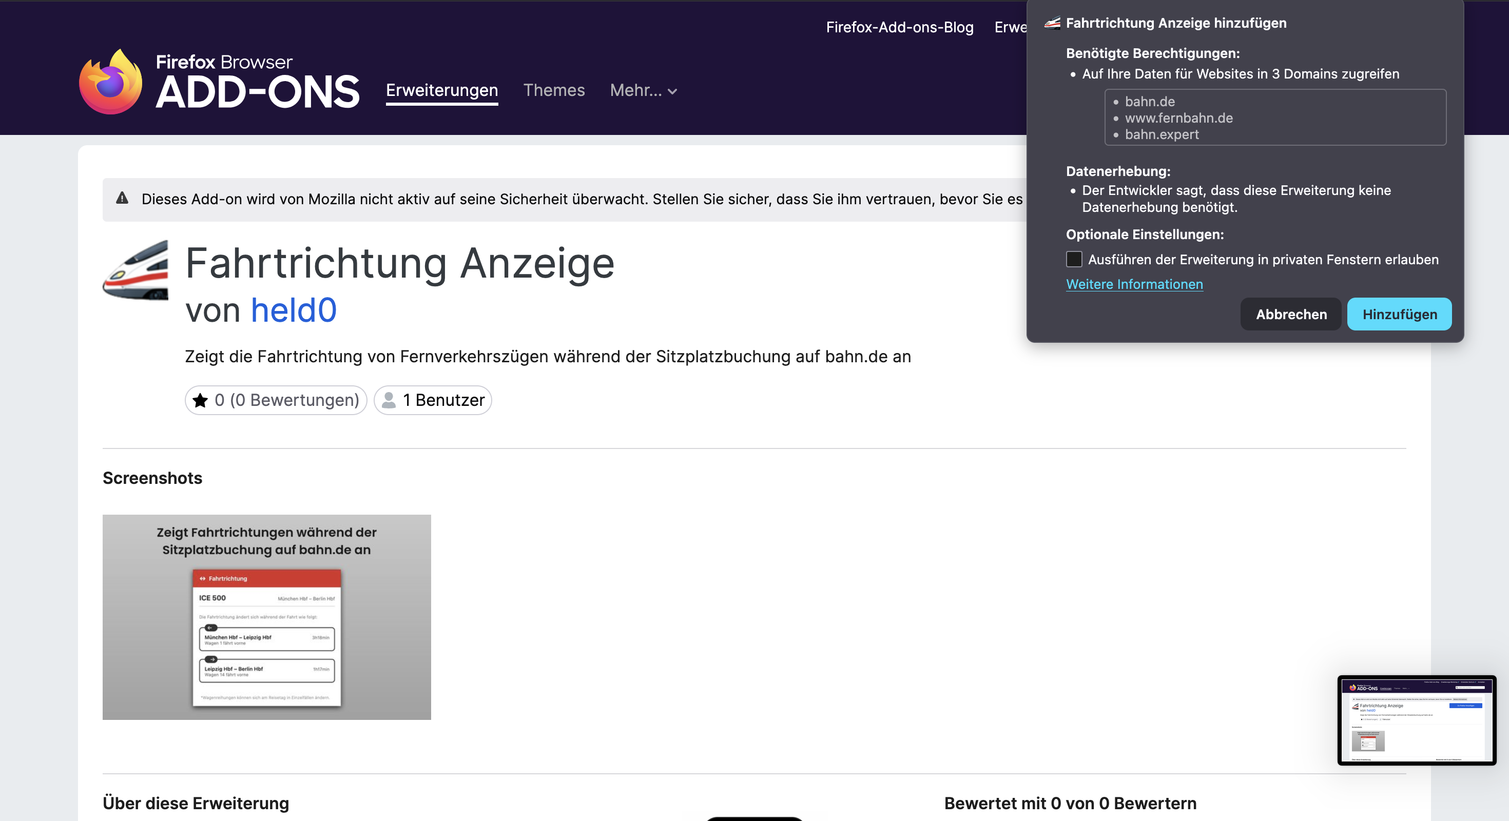Click the star rating icon

(x=200, y=400)
